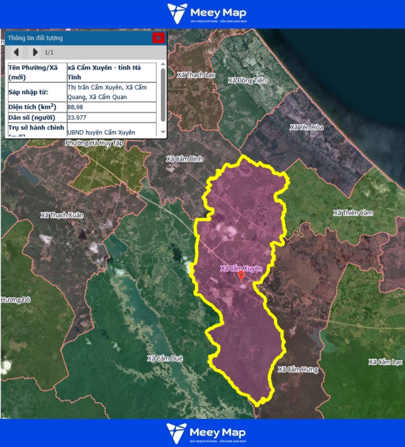
Task: Click the Thông tin đối tượng title bar
Action: pyautogui.click(x=73, y=38)
